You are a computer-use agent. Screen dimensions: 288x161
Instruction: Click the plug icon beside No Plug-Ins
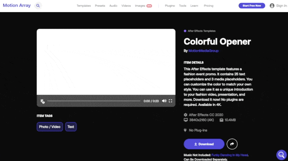coord(185,130)
